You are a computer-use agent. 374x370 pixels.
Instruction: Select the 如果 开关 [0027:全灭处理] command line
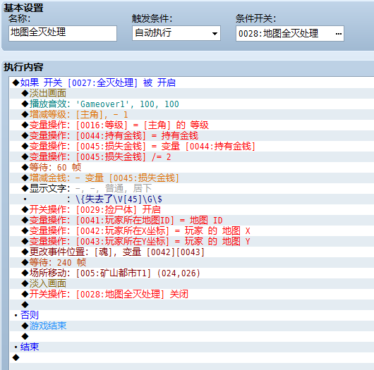[x=192, y=82]
